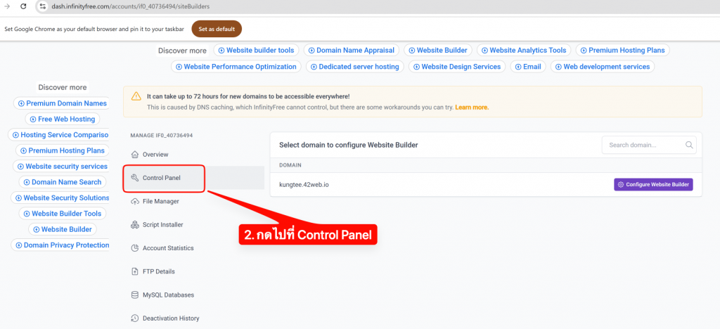Click into the Search domain field
The width and height of the screenshot is (720, 329).
pyautogui.click(x=643, y=146)
